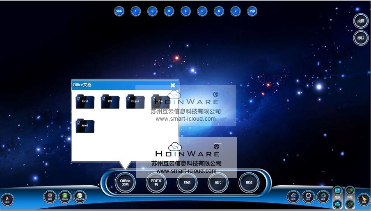
Task: Open the Project folder
Action: (x=135, y=101)
